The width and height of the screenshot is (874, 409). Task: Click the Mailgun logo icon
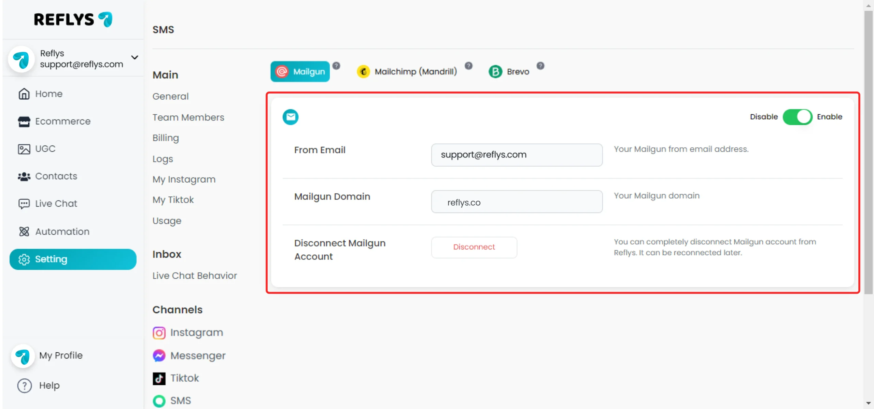[282, 72]
